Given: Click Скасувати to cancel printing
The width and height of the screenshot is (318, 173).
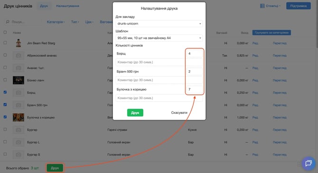Looking at the screenshot, I should click(x=179, y=113).
